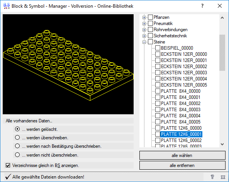This screenshot has height=182, width=229.
Task: Select tree item PLATTE 8X4_00005
Action: click(x=181, y=122)
